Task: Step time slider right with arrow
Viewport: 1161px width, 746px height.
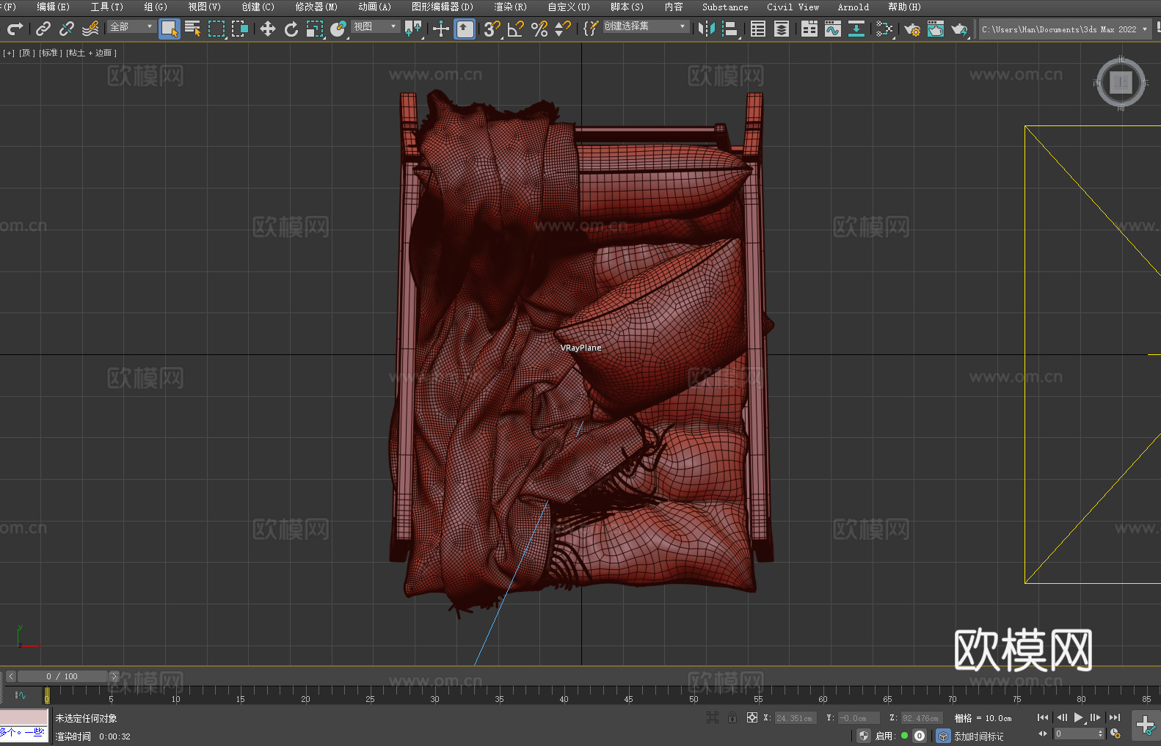Action: tap(114, 676)
